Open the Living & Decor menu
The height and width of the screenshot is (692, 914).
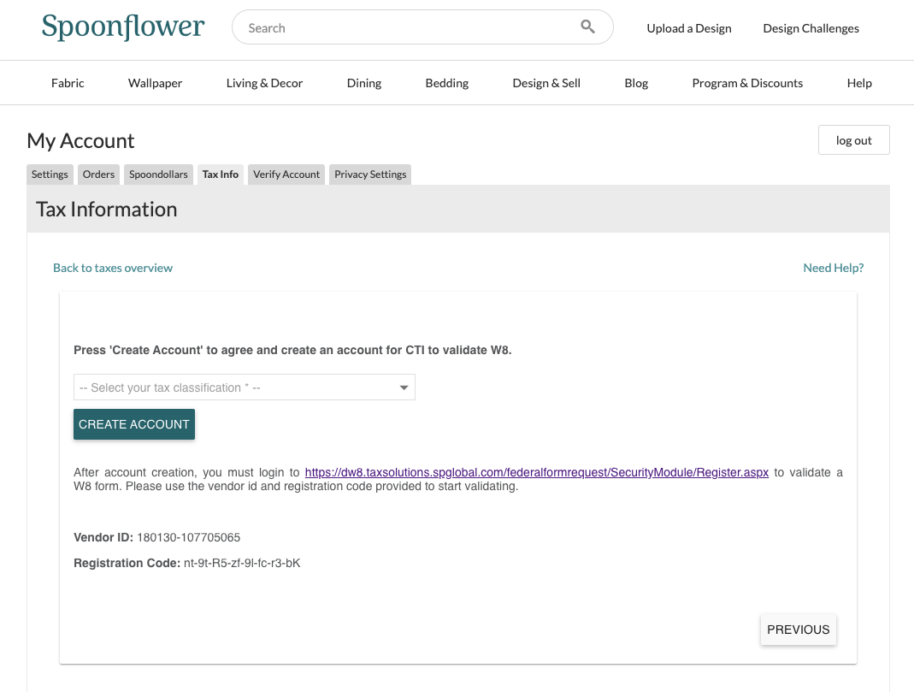[x=264, y=83]
